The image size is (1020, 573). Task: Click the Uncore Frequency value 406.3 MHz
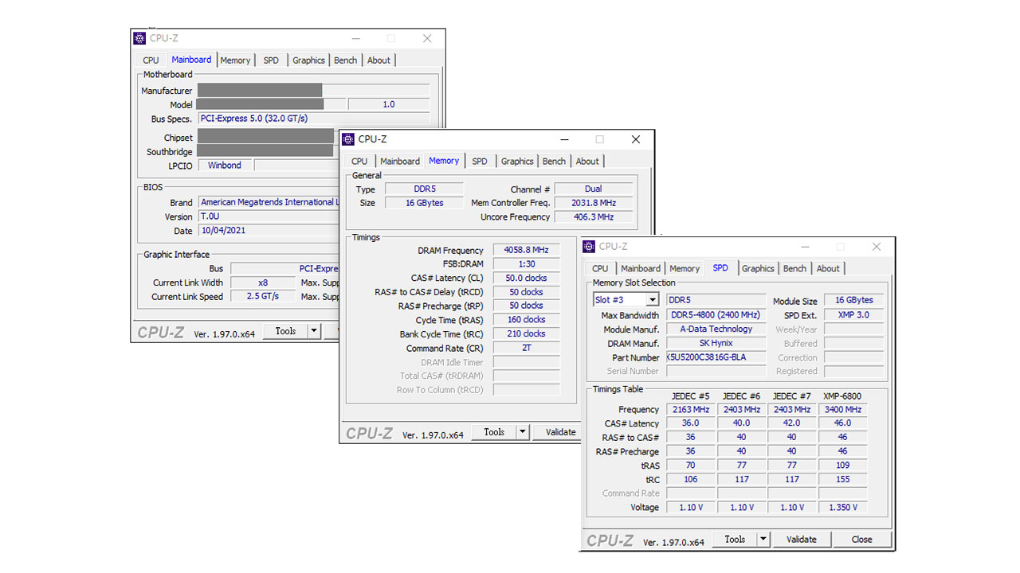point(593,216)
